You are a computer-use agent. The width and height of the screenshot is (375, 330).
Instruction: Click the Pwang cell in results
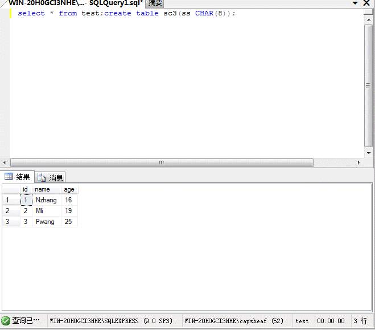[45, 222]
